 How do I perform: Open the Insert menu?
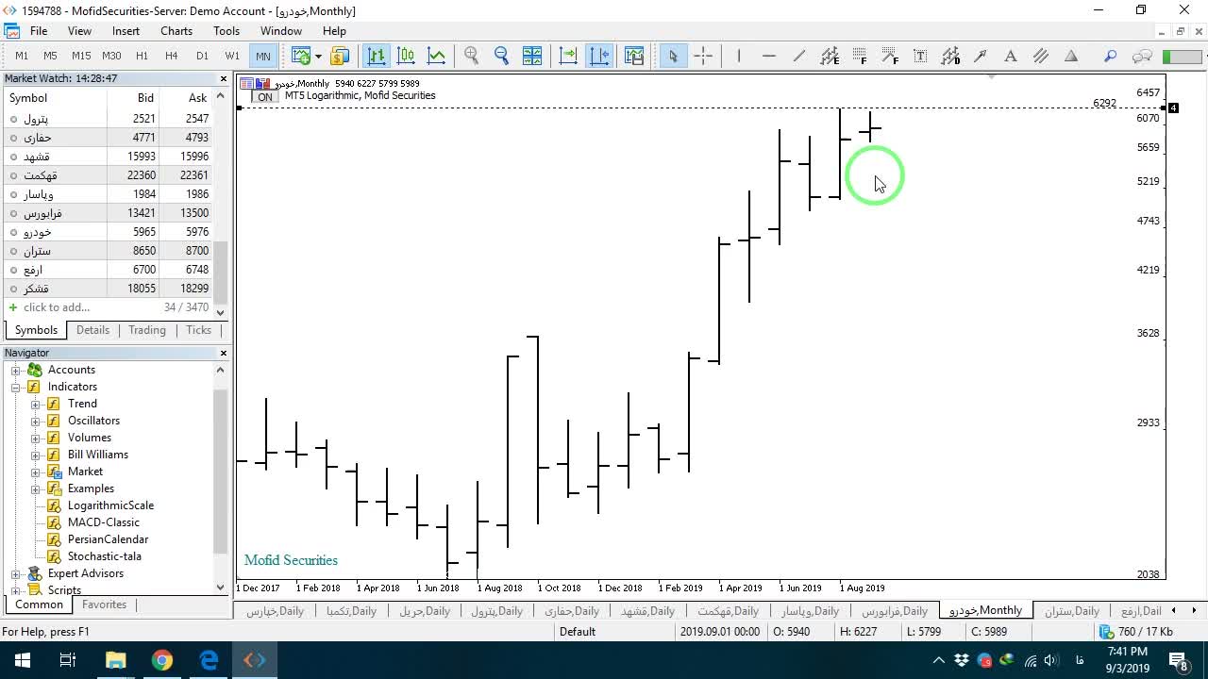tap(126, 31)
